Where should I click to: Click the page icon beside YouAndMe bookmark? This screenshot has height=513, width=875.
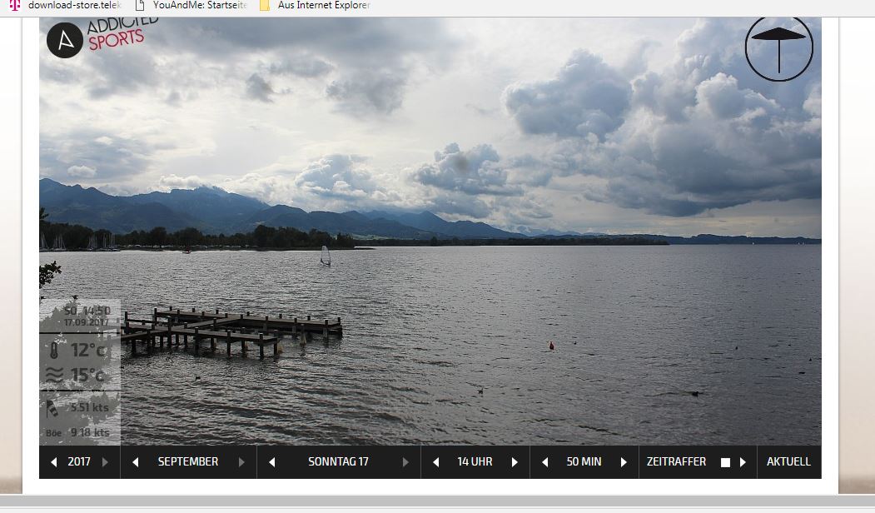[140, 5]
